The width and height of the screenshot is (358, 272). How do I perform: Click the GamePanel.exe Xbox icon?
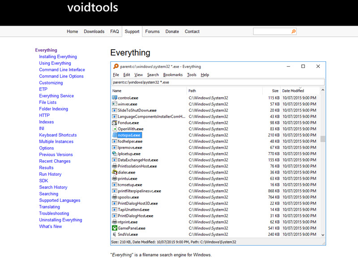pyautogui.click(x=115, y=228)
